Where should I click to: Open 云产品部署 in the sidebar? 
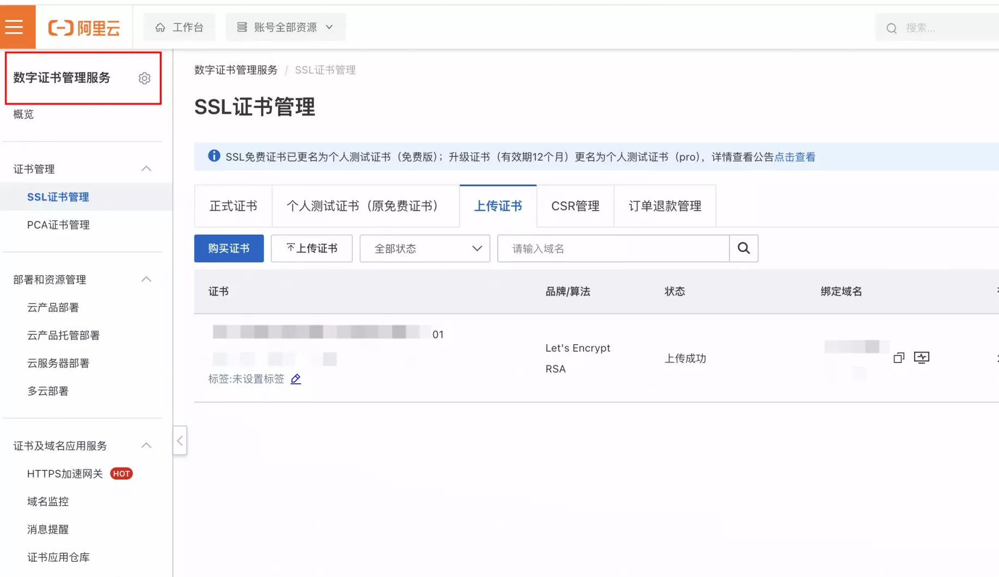(x=53, y=308)
